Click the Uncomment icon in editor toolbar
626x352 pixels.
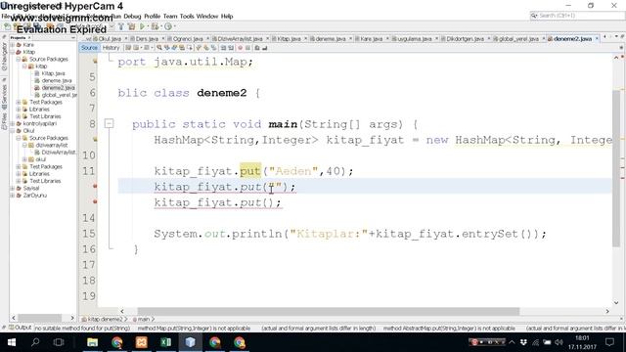pos(264,48)
